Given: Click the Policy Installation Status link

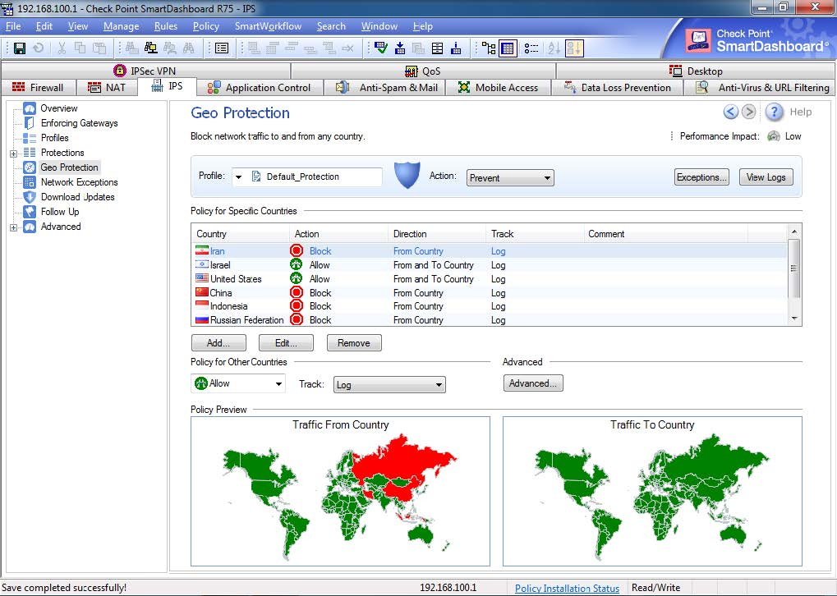Looking at the screenshot, I should [x=567, y=588].
